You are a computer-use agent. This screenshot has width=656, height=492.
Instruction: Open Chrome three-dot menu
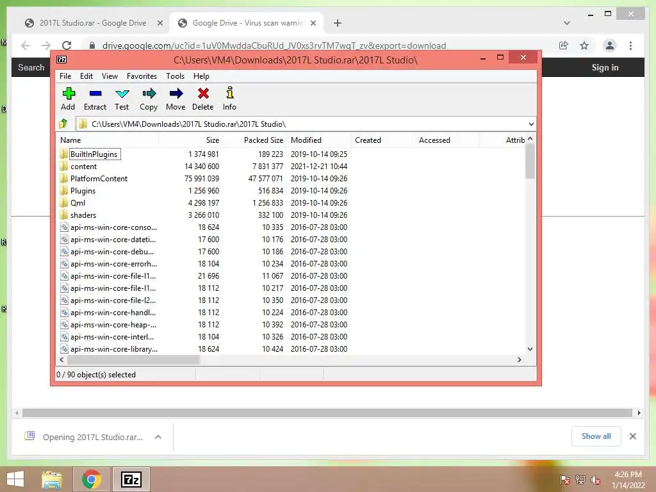click(630, 45)
